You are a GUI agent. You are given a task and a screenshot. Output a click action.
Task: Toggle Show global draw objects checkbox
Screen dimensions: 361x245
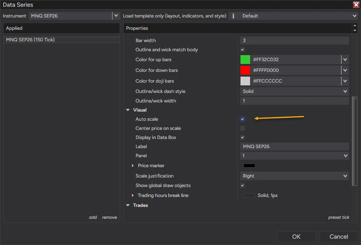point(243,186)
